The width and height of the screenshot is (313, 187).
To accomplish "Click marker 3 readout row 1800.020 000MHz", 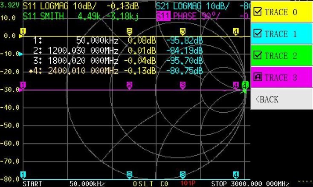I will [x=118, y=60].
